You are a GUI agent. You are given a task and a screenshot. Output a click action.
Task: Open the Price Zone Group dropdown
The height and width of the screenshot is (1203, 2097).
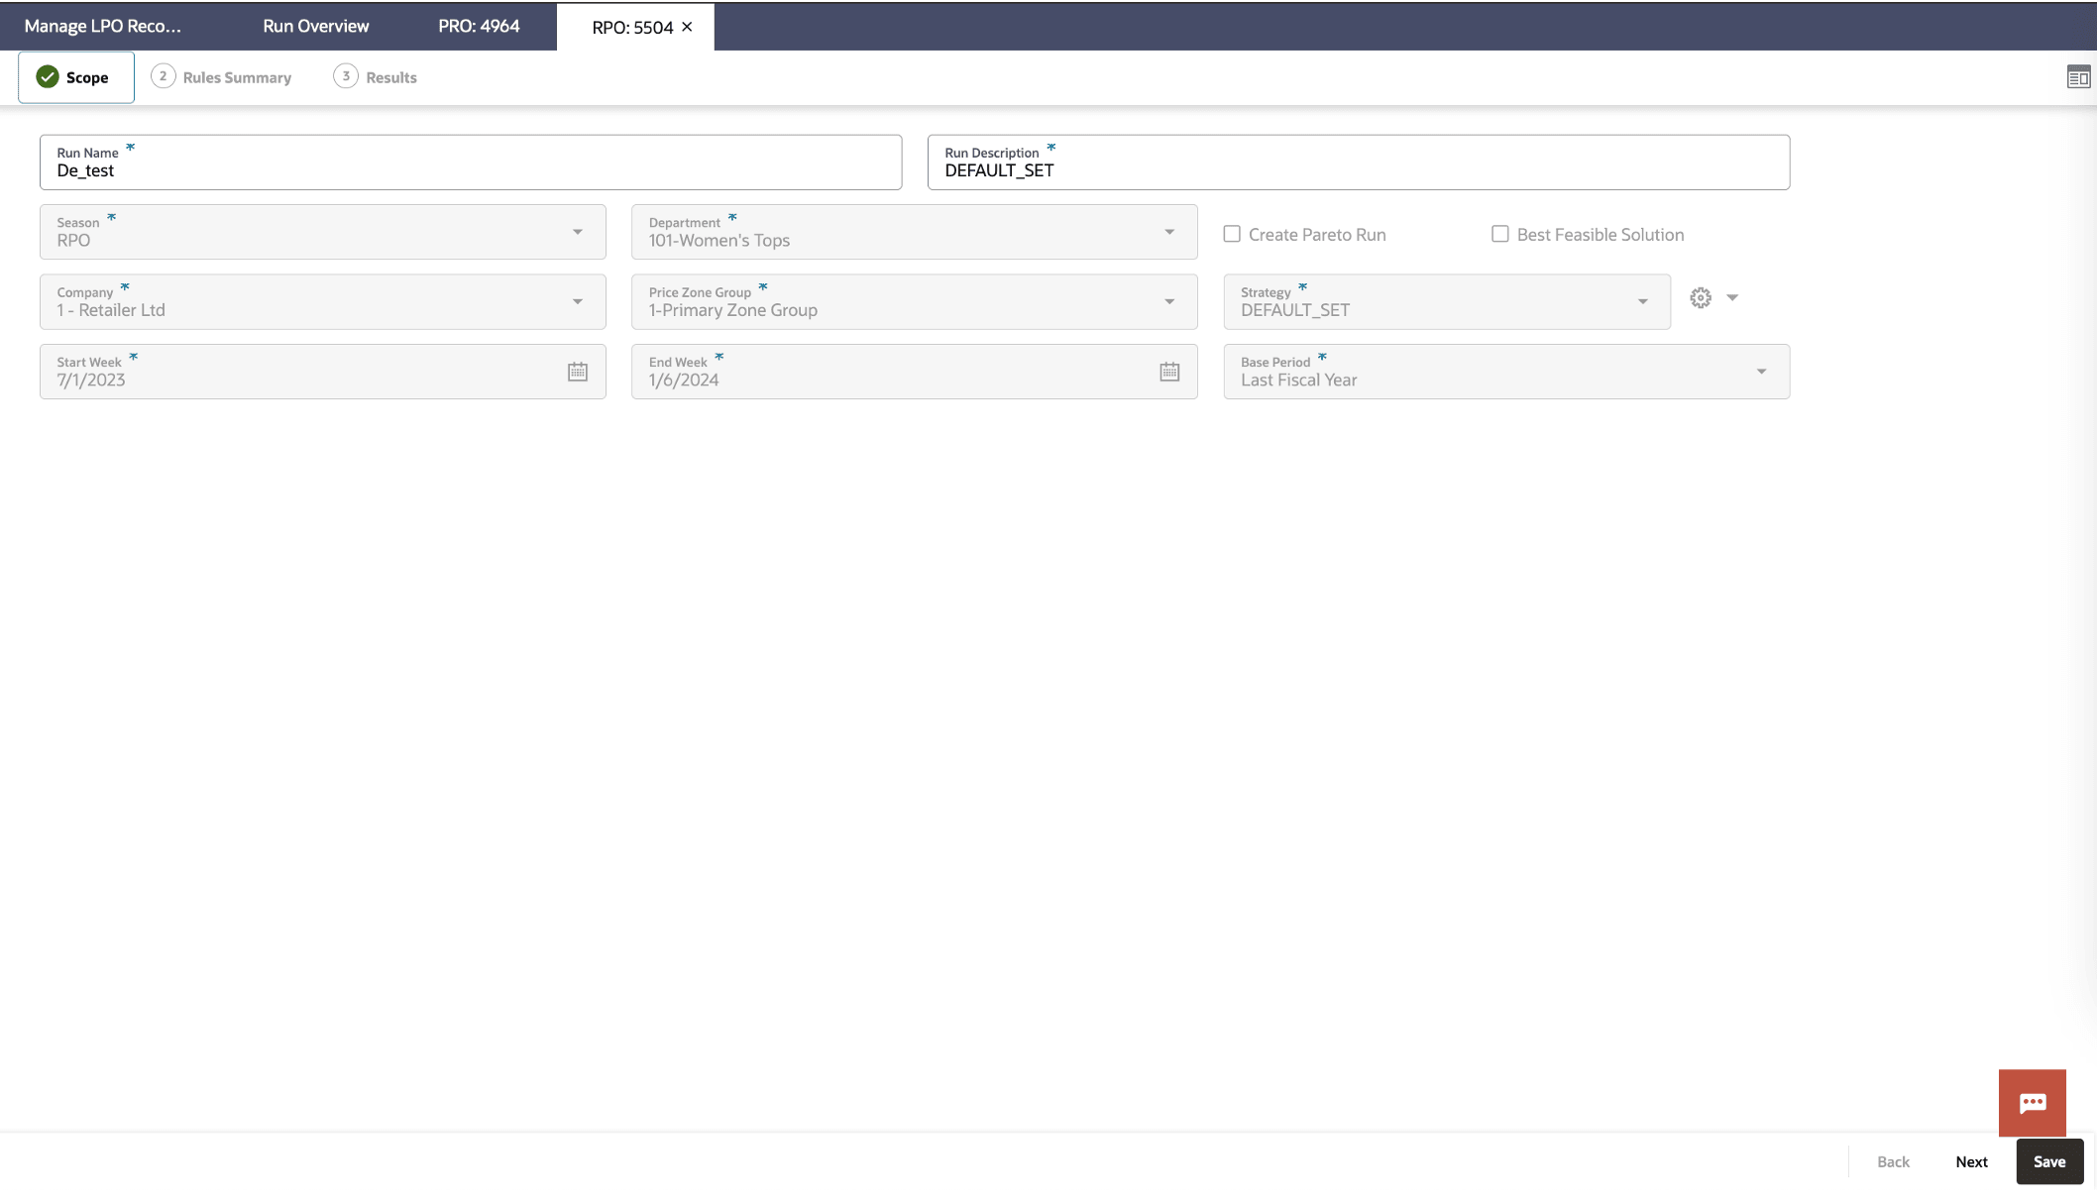point(1169,301)
